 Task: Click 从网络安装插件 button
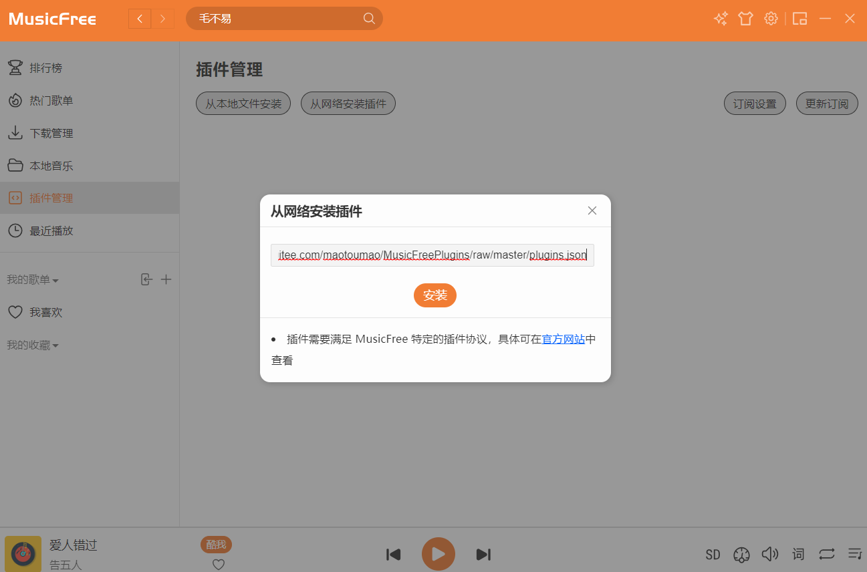348,104
